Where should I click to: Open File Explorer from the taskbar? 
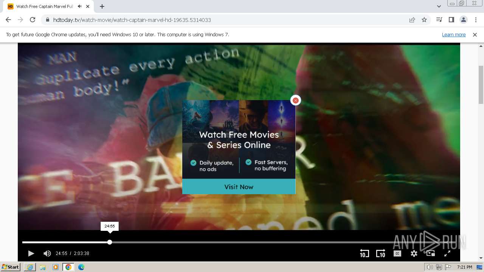coord(43,267)
